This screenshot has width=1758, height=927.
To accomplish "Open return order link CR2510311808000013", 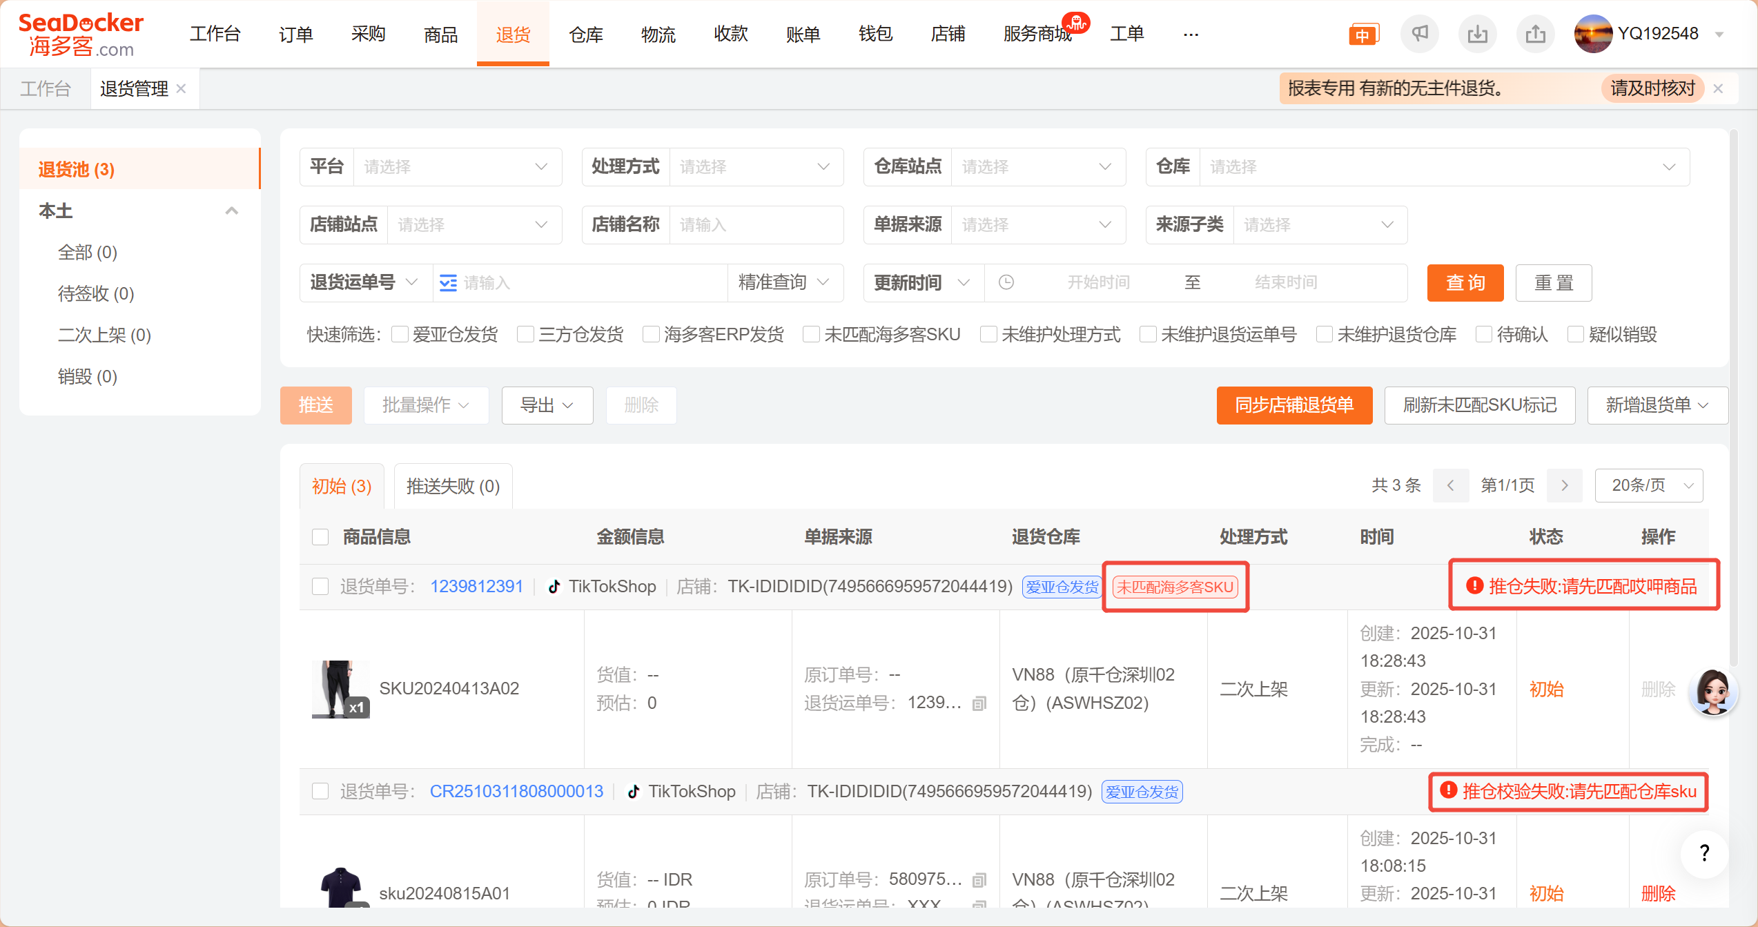I will tap(516, 791).
